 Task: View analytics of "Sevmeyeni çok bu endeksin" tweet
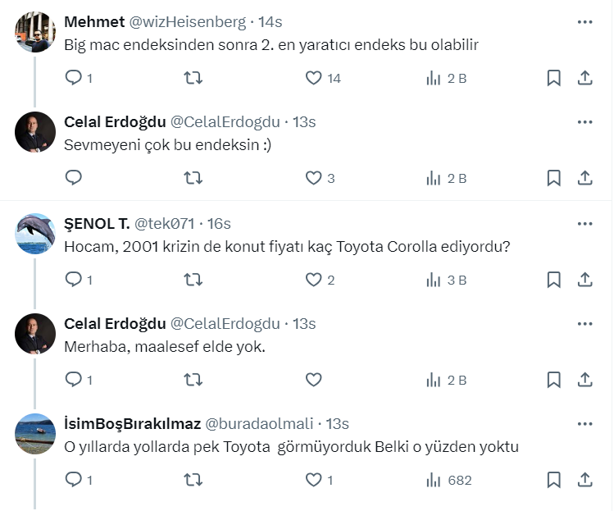click(x=447, y=178)
